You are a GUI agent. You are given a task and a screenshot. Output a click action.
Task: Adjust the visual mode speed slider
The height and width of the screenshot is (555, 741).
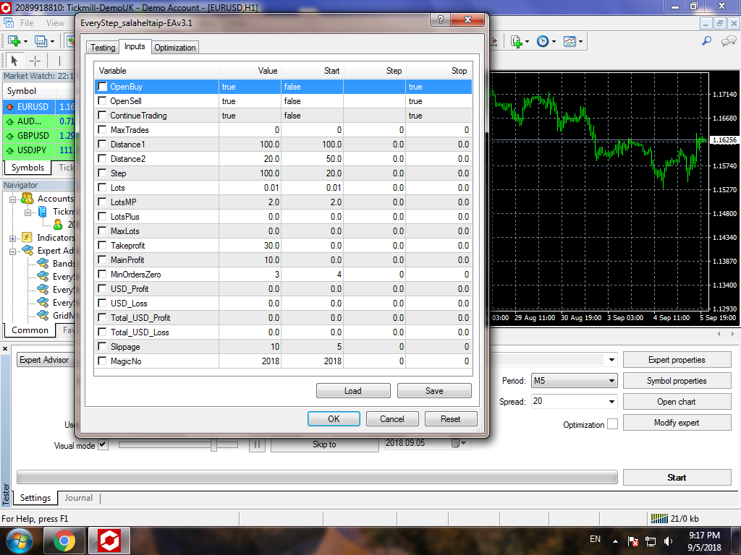(213, 444)
